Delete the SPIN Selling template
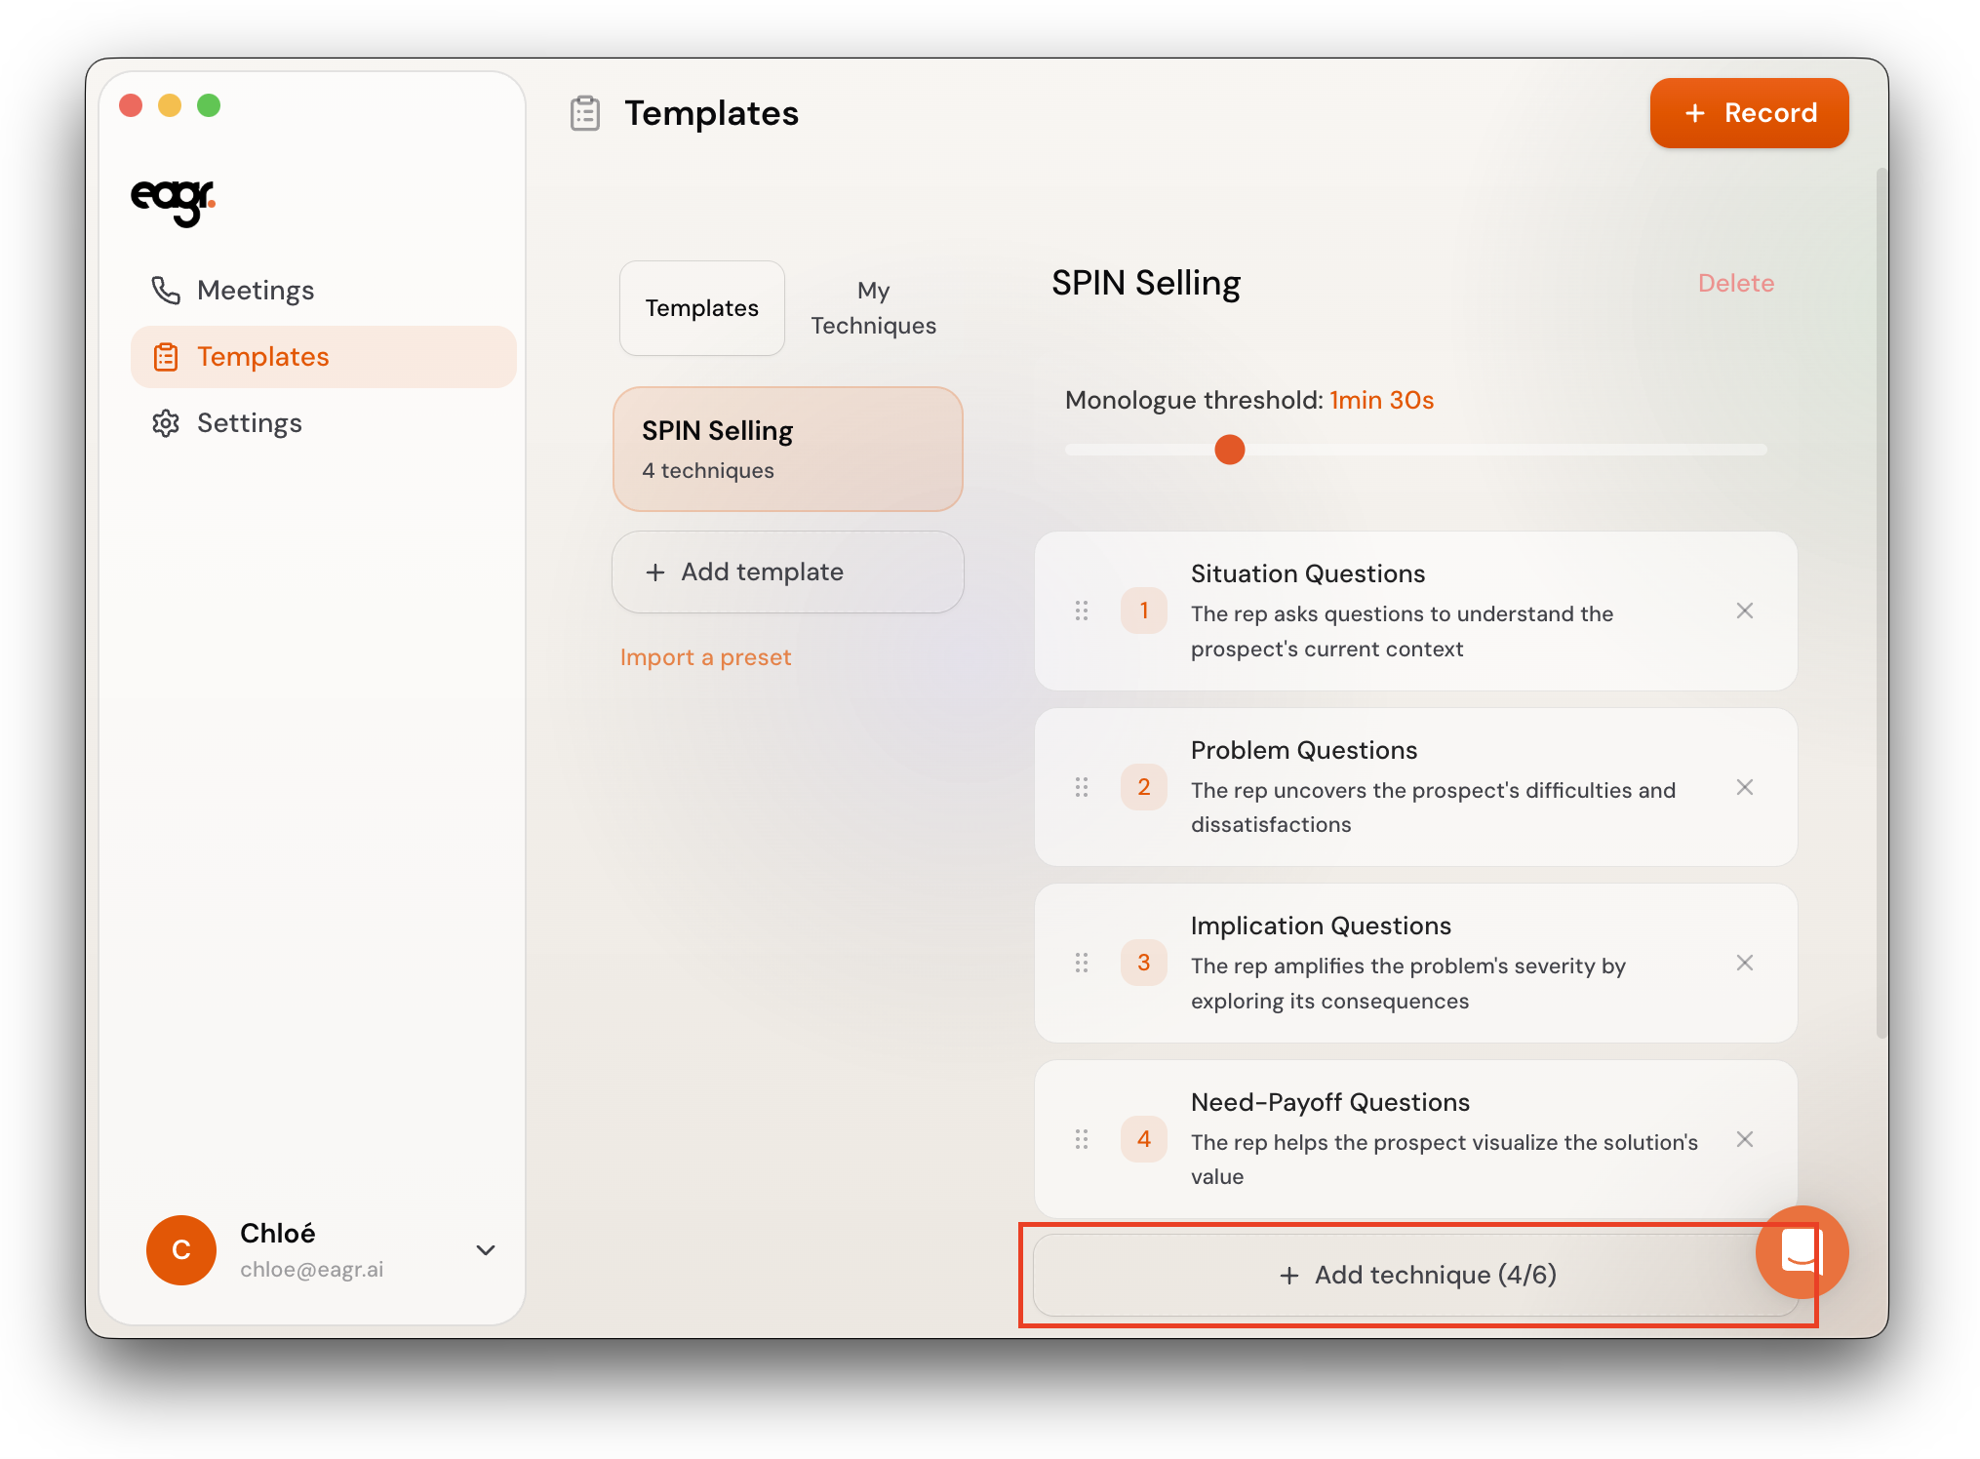The image size is (1980, 1459). [x=1735, y=284]
